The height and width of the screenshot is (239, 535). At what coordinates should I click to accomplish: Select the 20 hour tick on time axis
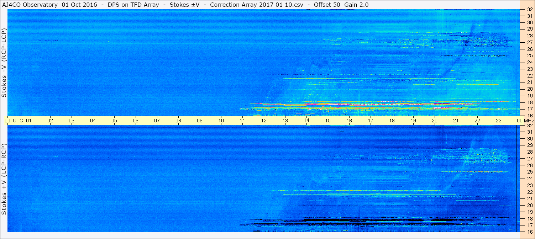pyautogui.click(x=435, y=121)
